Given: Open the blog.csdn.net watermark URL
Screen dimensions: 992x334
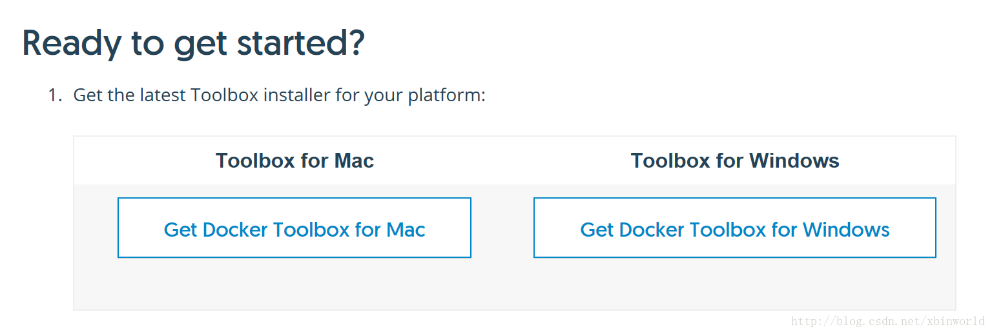Looking at the screenshot, I should pos(888,321).
